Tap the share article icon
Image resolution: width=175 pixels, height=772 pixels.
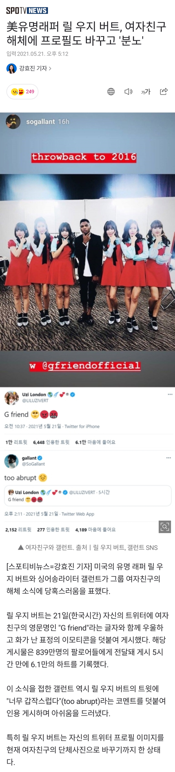pyautogui.click(x=164, y=92)
